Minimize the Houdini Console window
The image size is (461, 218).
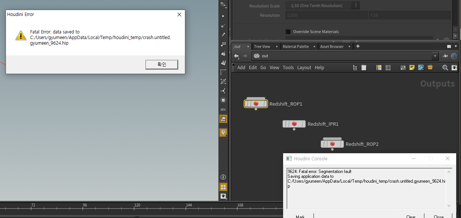[x=413, y=158]
